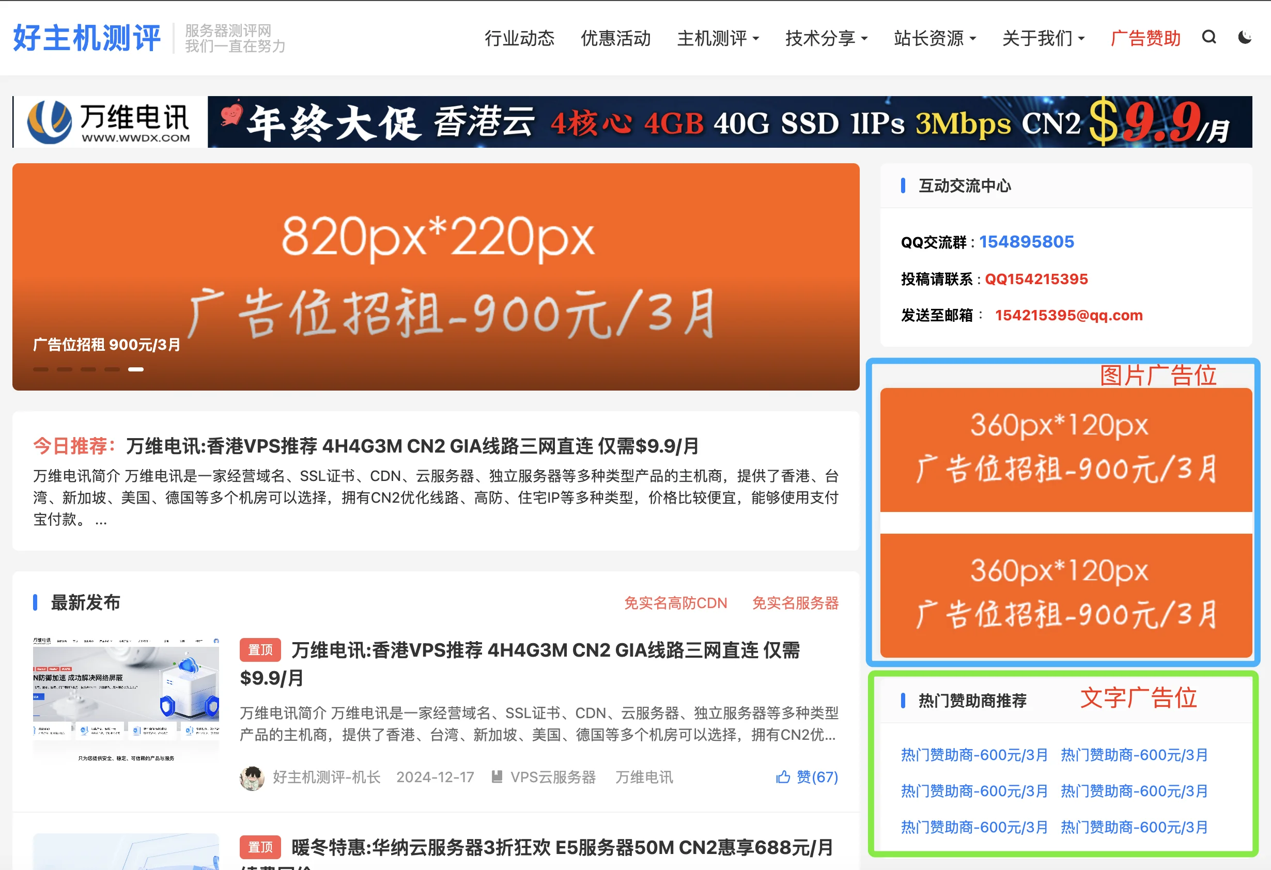Click QQ group number 154895805
The width and height of the screenshot is (1271, 870).
click(x=1027, y=242)
